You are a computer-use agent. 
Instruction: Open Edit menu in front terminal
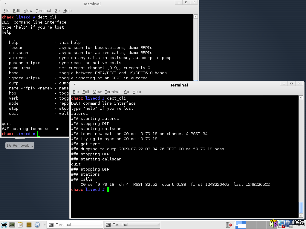(x=86, y=92)
